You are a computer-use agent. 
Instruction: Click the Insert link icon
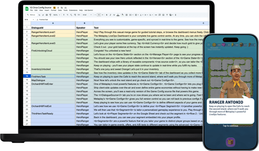[155, 15]
